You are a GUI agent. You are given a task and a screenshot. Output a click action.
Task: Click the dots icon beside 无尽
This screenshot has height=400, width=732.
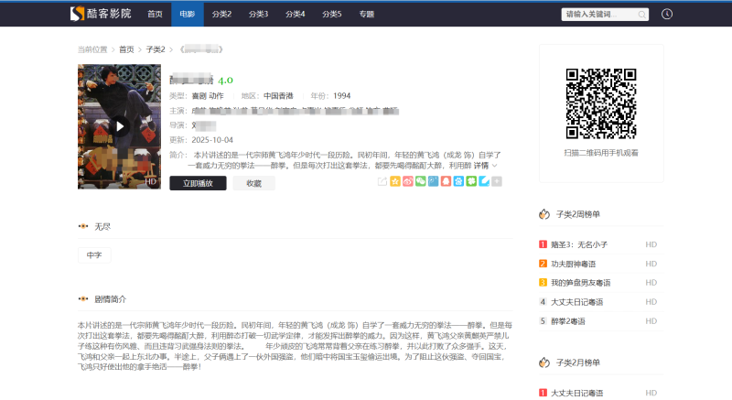click(x=83, y=226)
